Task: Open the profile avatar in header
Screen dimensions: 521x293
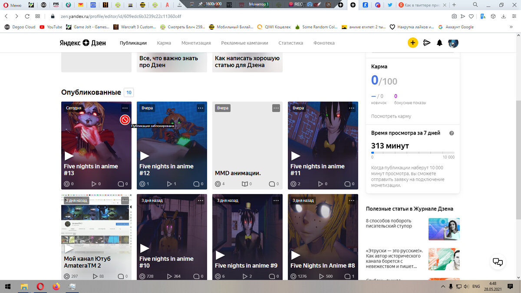Action: coord(453,43)
